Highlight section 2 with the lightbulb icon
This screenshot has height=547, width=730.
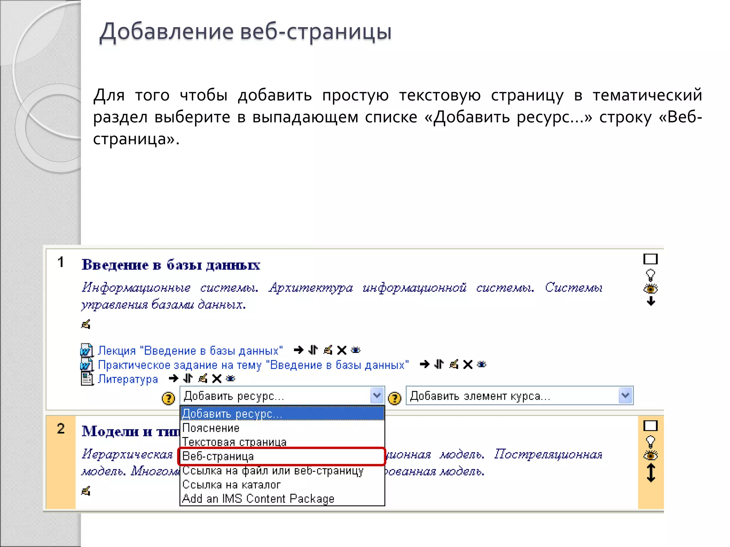pyautogui.click(x=651, y=442)
